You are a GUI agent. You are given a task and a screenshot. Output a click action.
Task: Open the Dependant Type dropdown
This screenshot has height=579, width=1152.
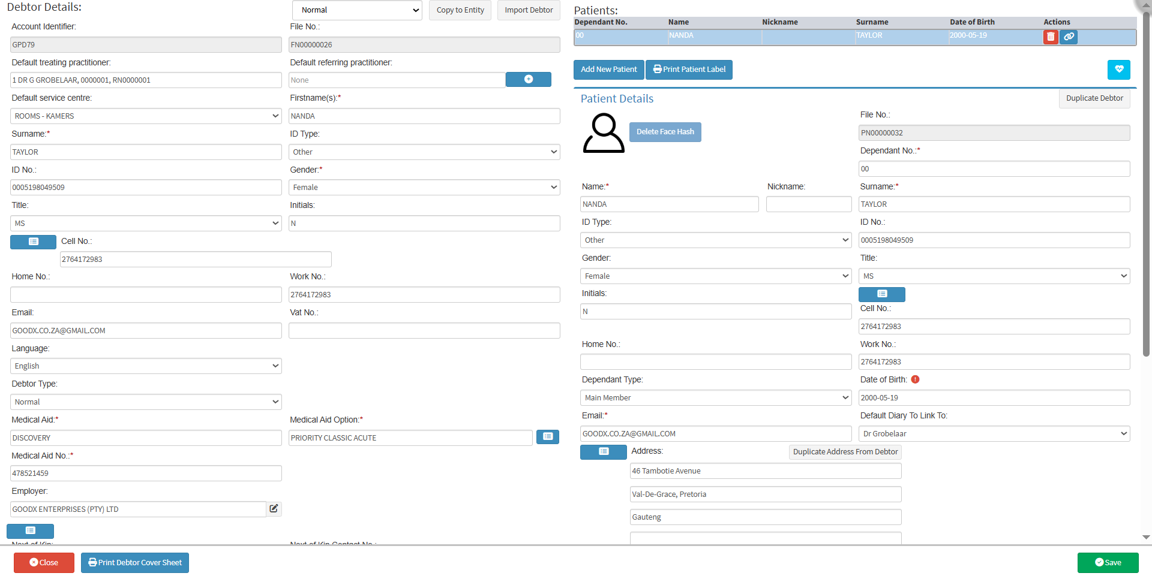pos(715,398)
